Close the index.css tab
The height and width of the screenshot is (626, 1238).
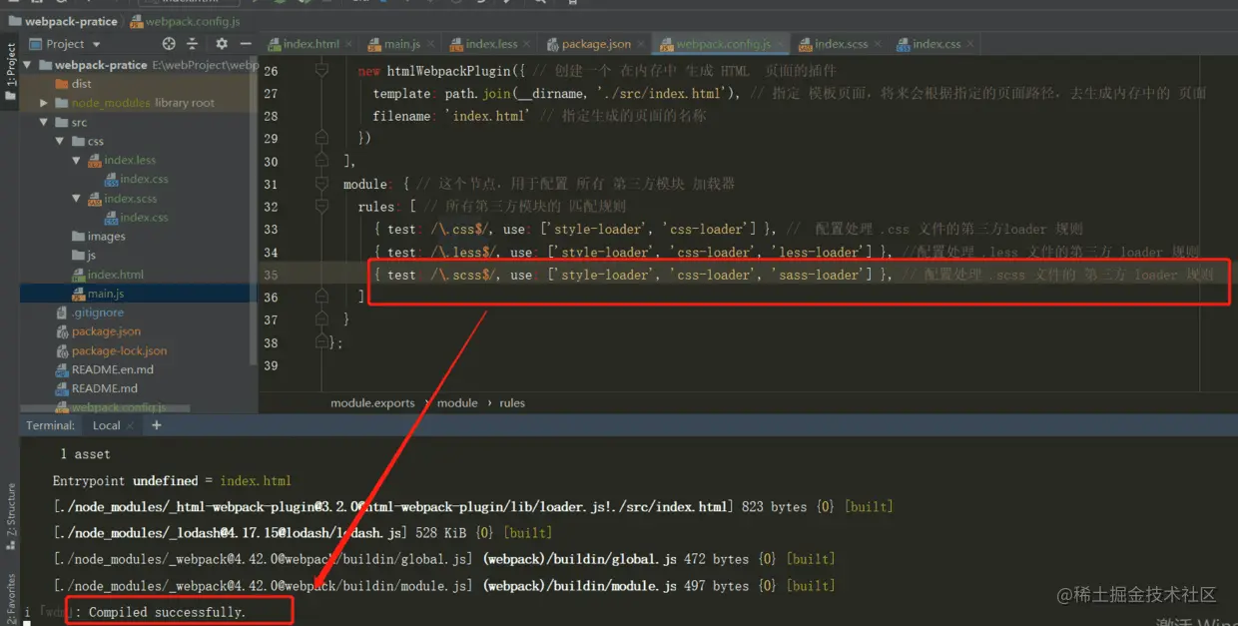click(970, 45)
